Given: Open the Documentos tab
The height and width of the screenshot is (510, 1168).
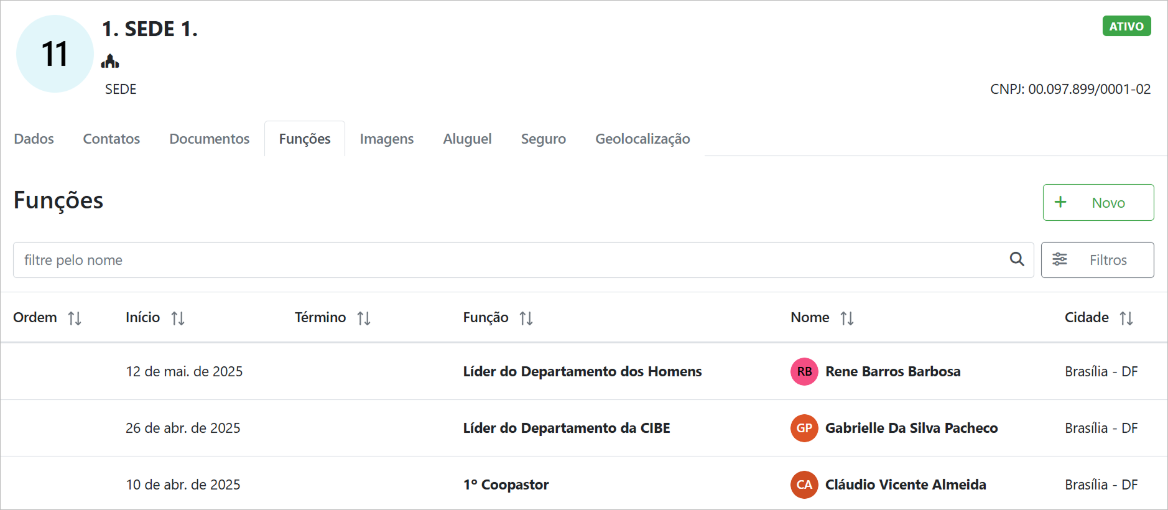Looking at the screenshot, I should coord(209,139).
